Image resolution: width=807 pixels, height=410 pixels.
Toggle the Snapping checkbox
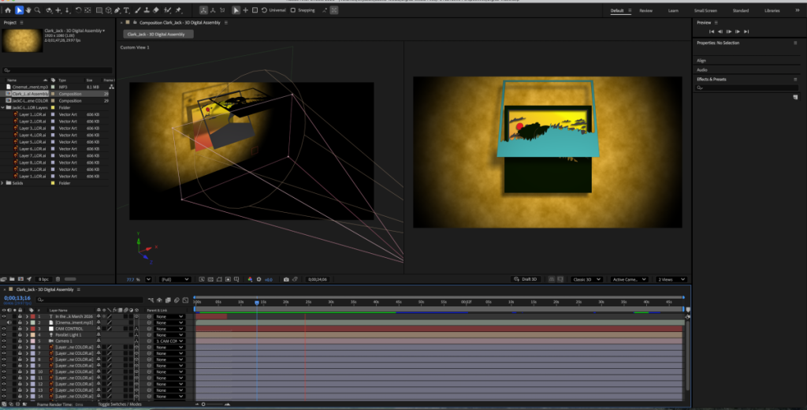293,10
